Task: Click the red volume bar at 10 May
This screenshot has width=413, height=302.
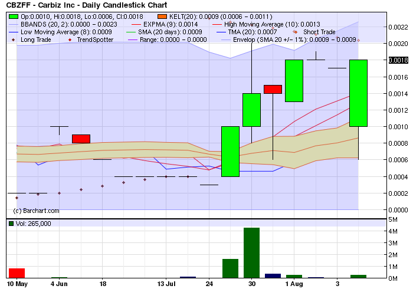Action: tap(17, 273)
